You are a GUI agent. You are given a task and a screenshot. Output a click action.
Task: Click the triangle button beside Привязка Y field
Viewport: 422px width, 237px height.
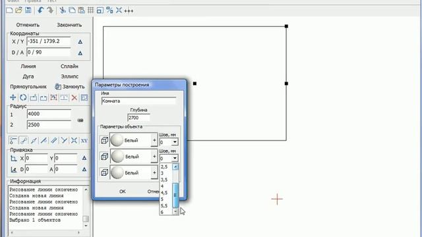click(x=84, y=158)
